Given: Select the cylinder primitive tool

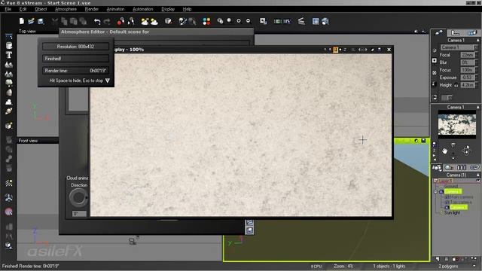Looking at the screenshot, I should click(x=9, y=46).
